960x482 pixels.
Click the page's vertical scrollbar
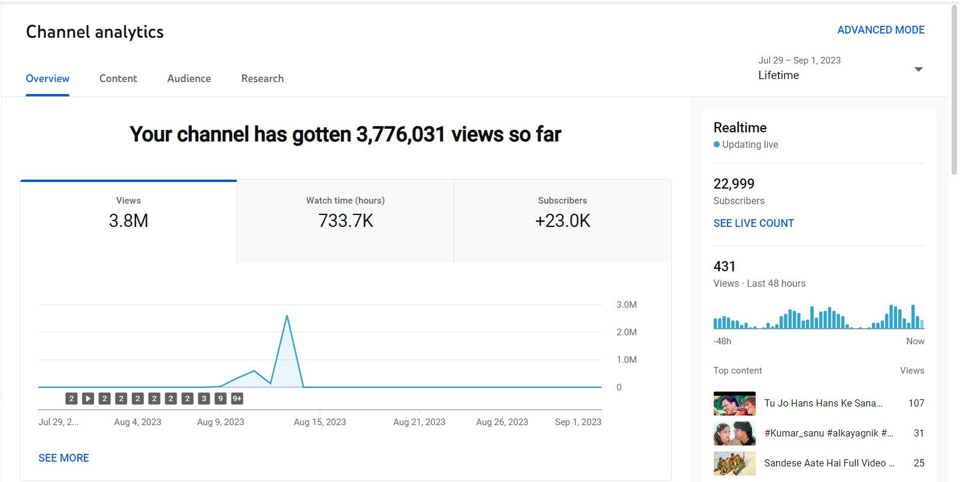[x=954, y=90]
